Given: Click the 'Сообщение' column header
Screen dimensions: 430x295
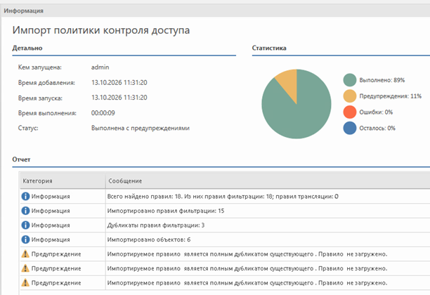Looking at the screenshot, I should [x=268, y=181].
